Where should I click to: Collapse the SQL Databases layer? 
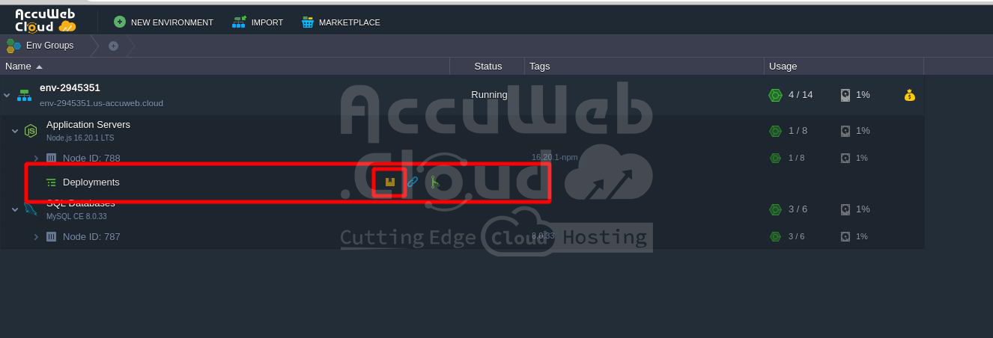[15, 209]
